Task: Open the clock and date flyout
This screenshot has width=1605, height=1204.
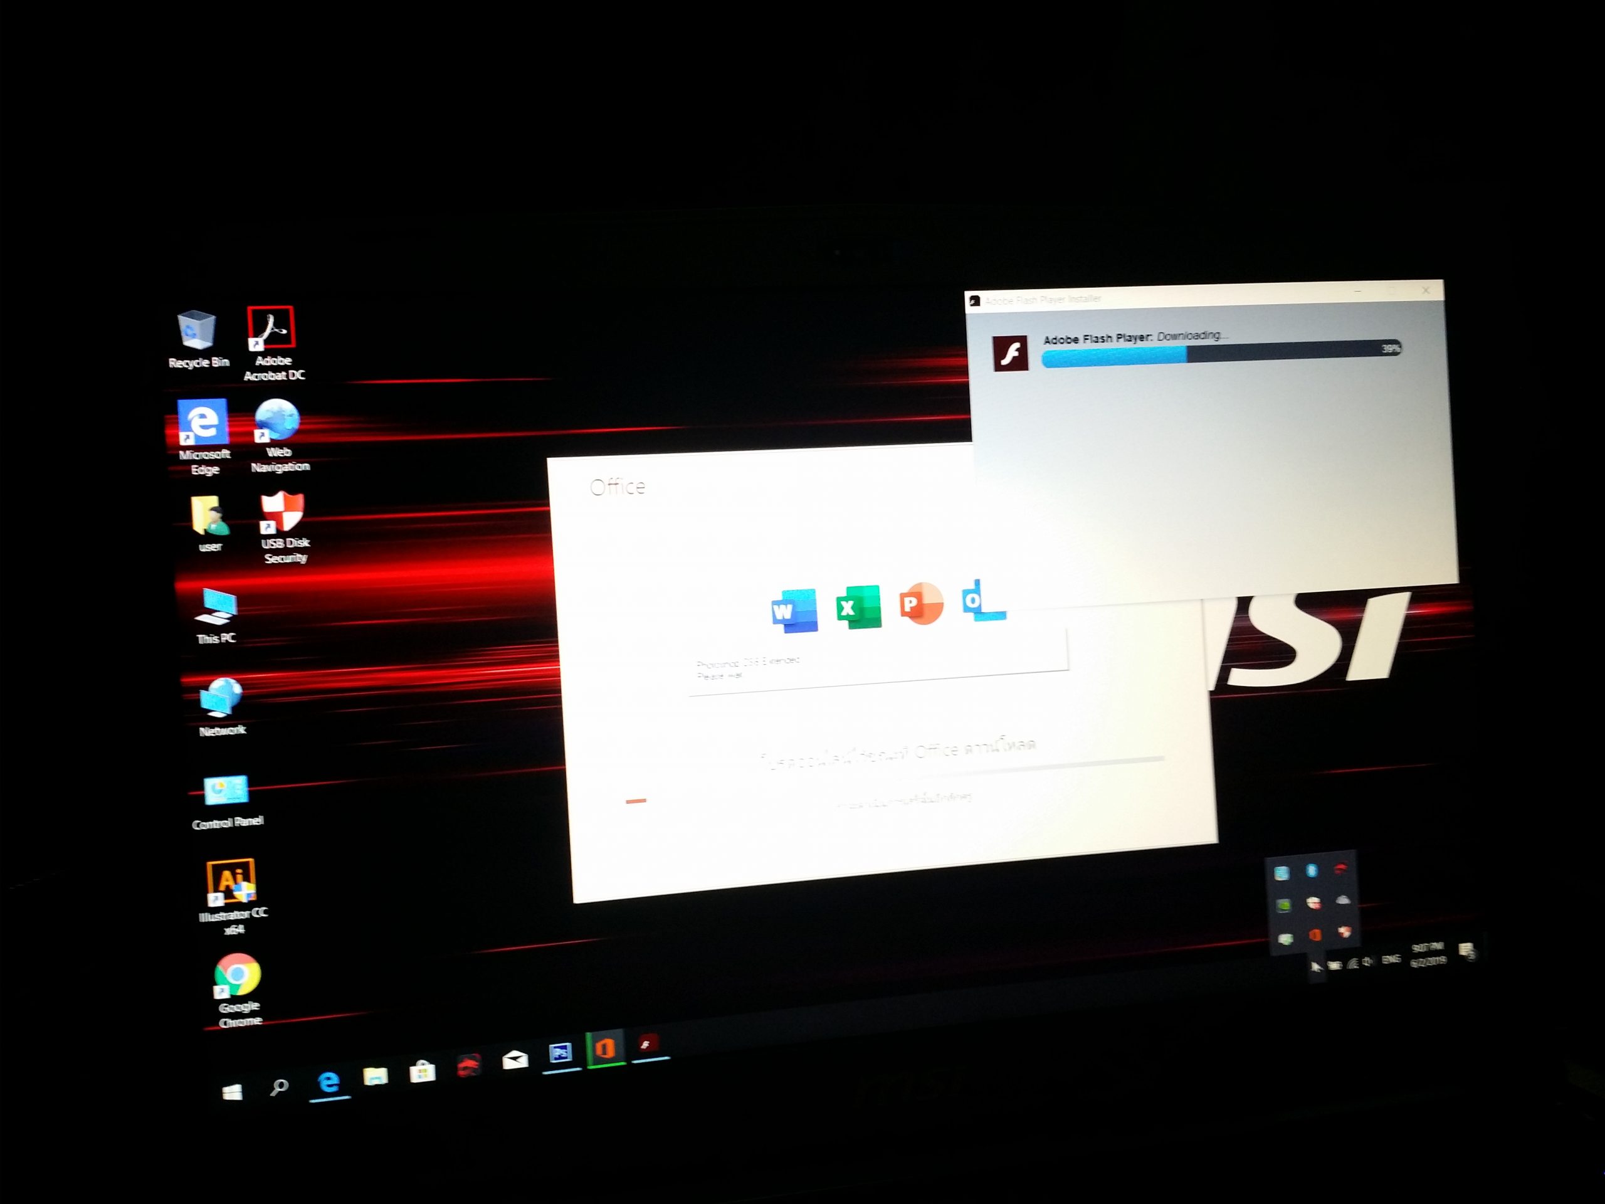Action: click(x=1428, y=955)
